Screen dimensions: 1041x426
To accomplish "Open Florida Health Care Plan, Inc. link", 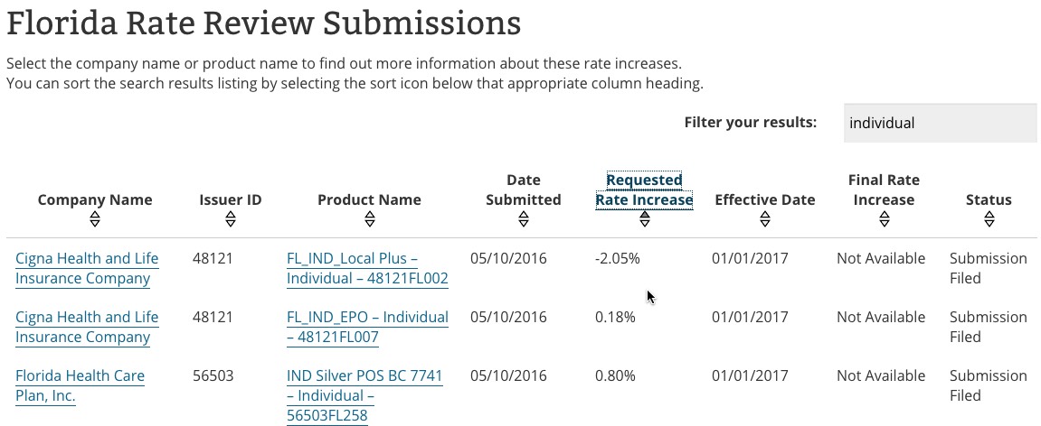I will (x=80, y=385).
